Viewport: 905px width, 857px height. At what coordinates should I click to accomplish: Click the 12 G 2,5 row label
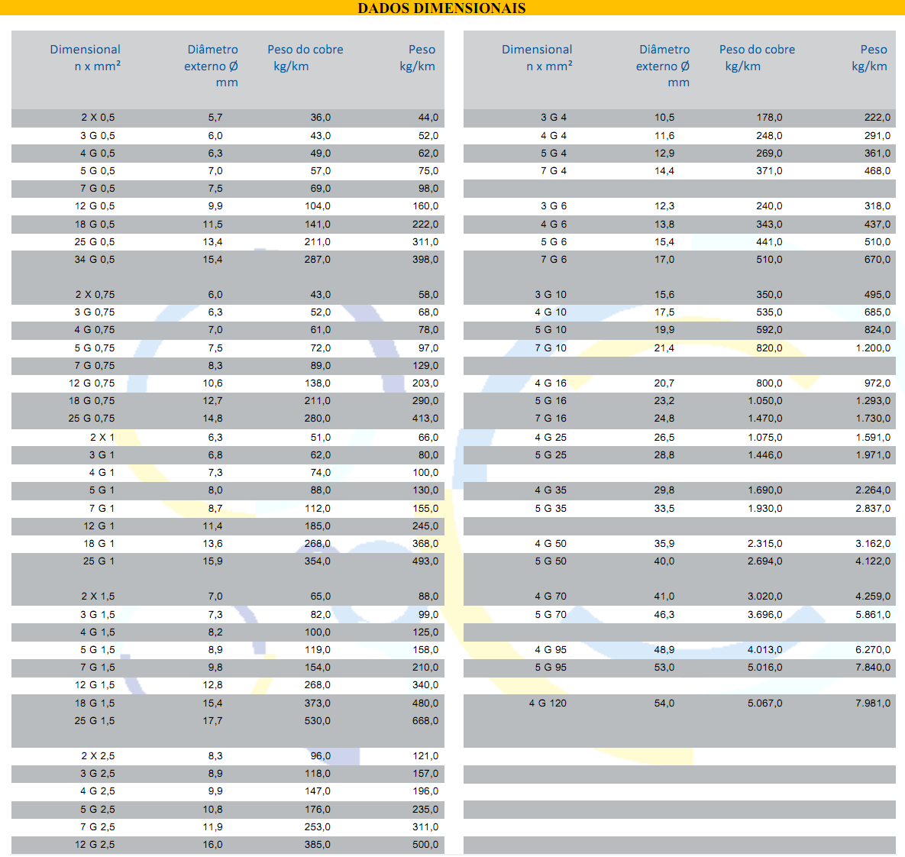coord(95,845)
